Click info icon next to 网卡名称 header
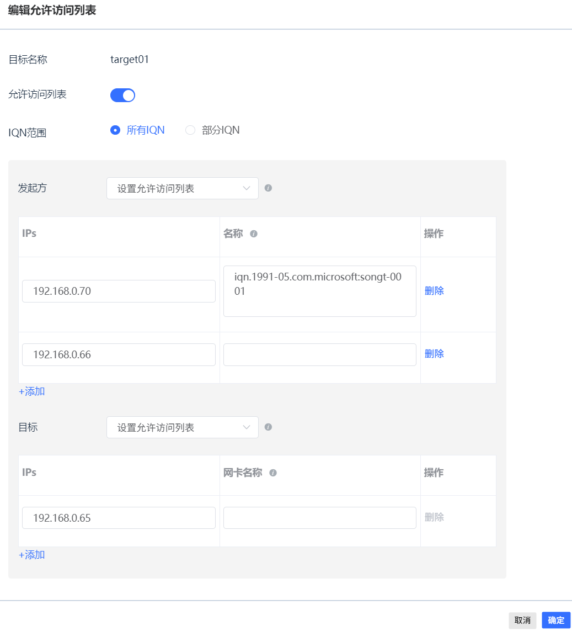The height and width of the screenshot is (631, 572). click(x=272, y=473)
